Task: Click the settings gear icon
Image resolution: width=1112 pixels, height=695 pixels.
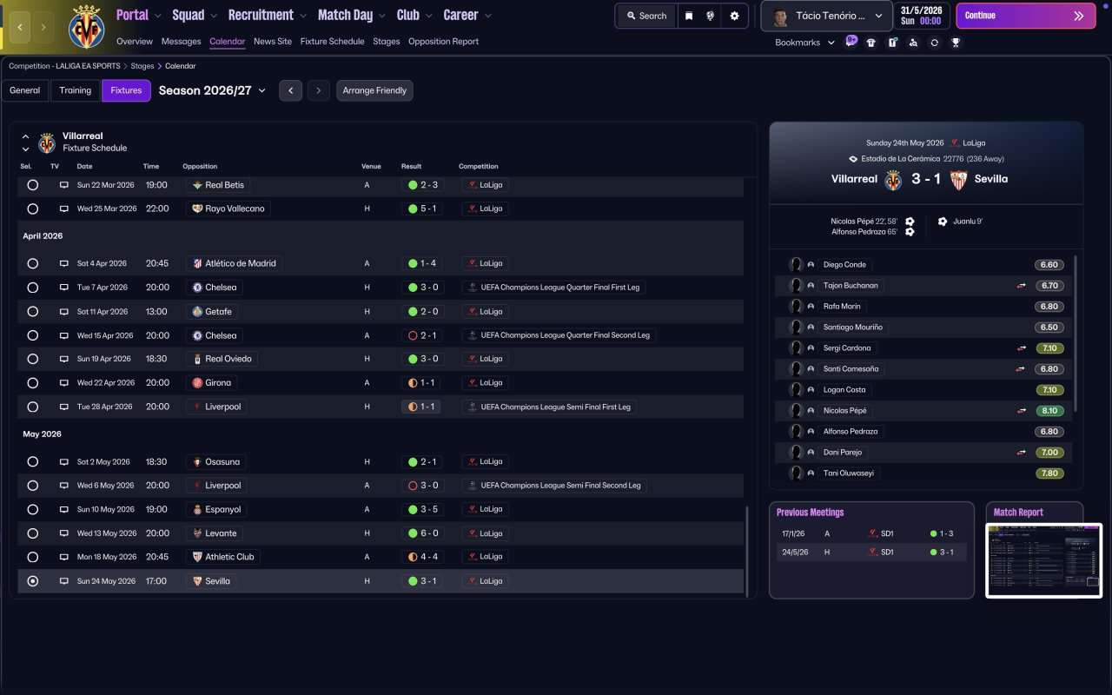Action: [734, 16]
